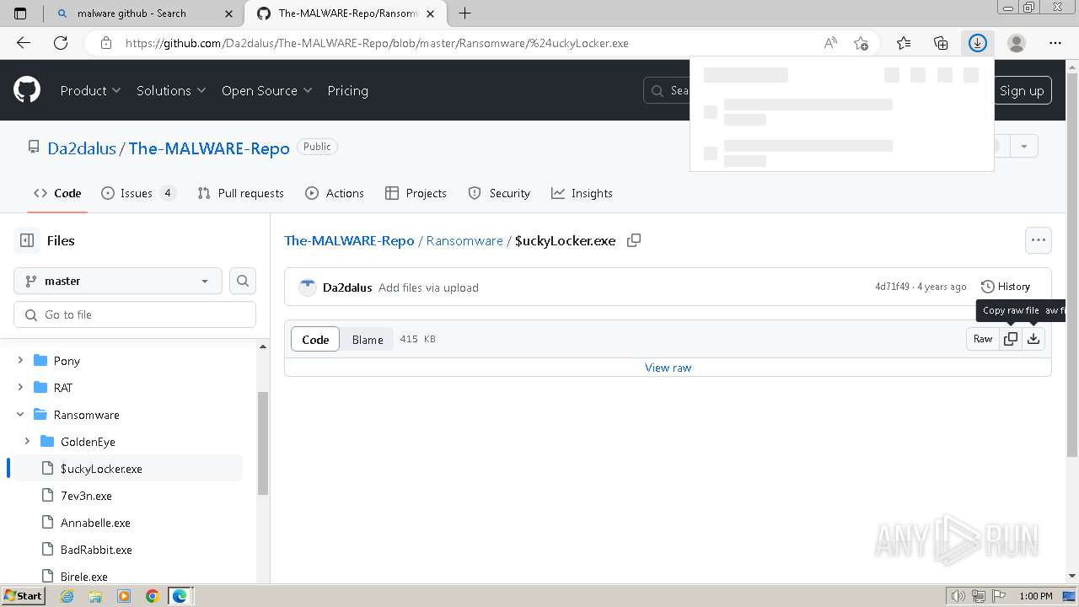Click file tree scrollbar thumb

[262, 443]
